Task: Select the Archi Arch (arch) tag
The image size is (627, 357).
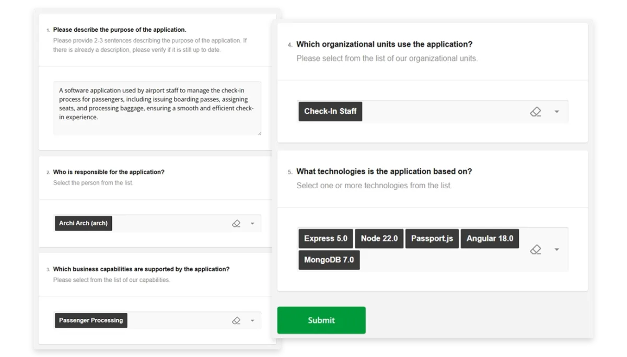Action: coord(84,224)
